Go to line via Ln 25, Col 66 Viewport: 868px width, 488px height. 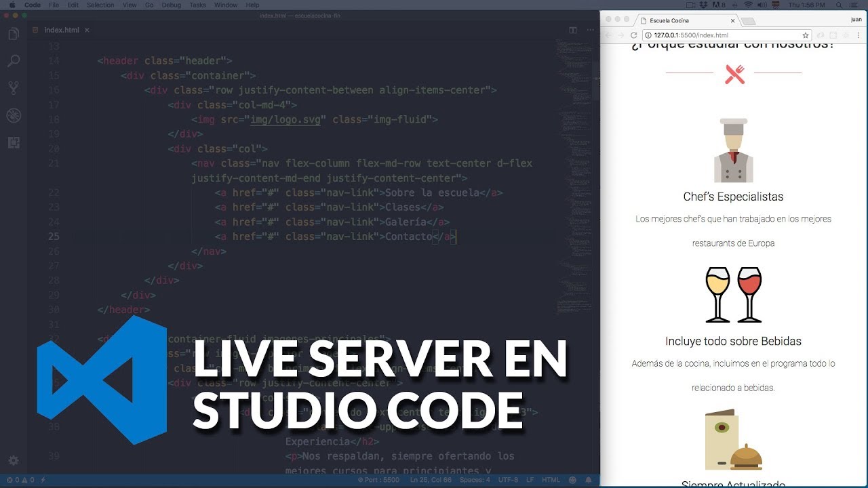pos(431,480)
